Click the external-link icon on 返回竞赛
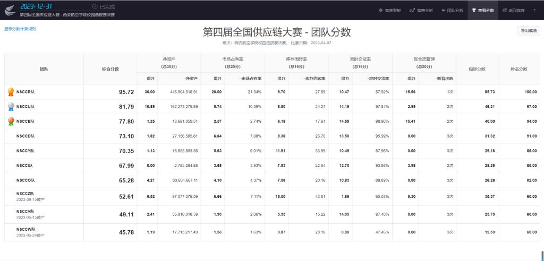 [504, 10]
